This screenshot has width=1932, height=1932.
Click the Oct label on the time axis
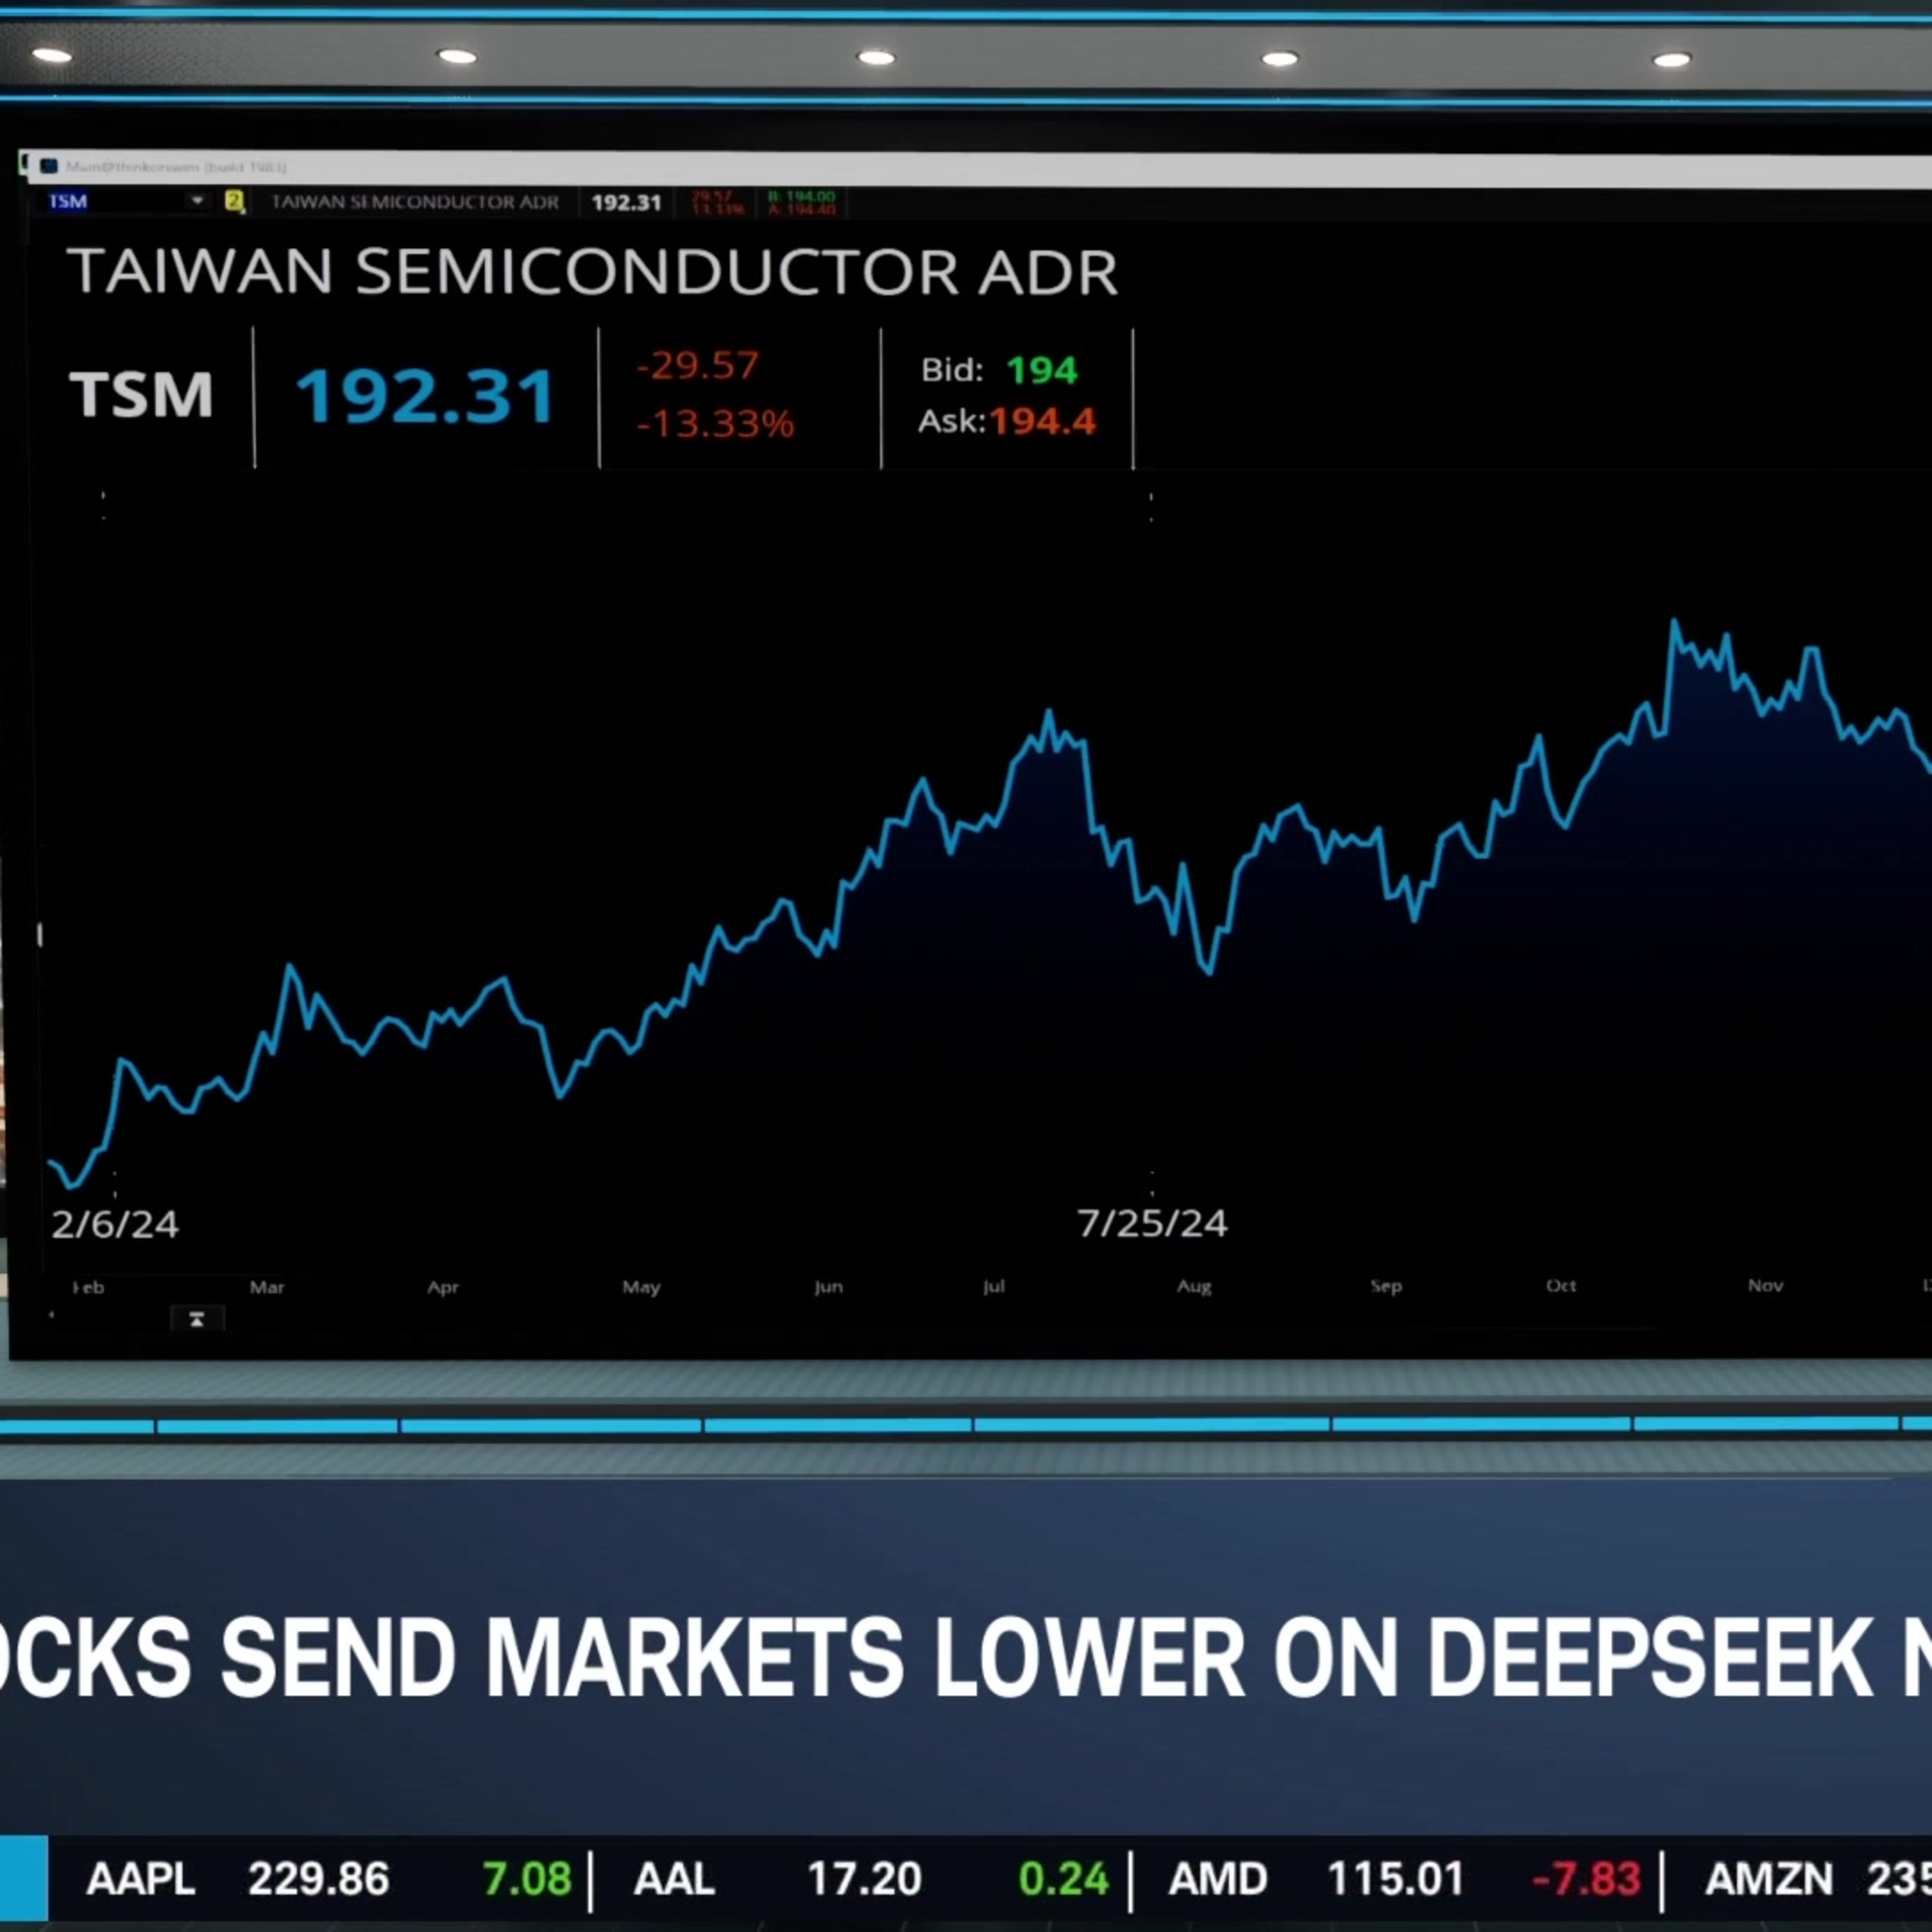pos(1561,1285)
